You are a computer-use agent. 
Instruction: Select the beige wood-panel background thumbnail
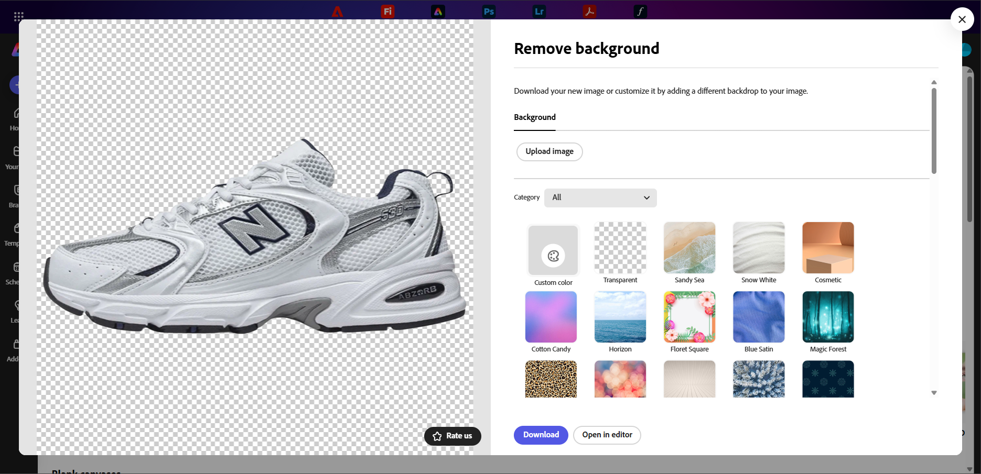(x=689, y=379)
